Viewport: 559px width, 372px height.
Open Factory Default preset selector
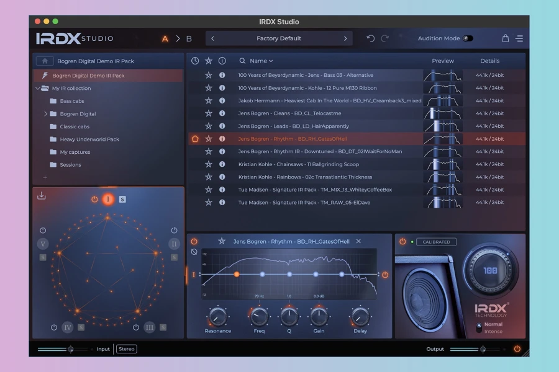(279, 38)
